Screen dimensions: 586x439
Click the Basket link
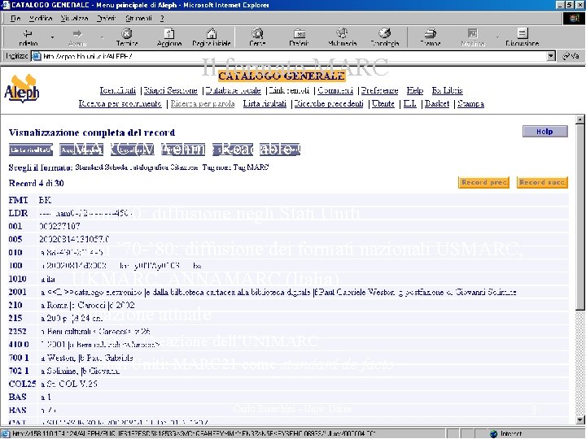[x=437, y=103]
